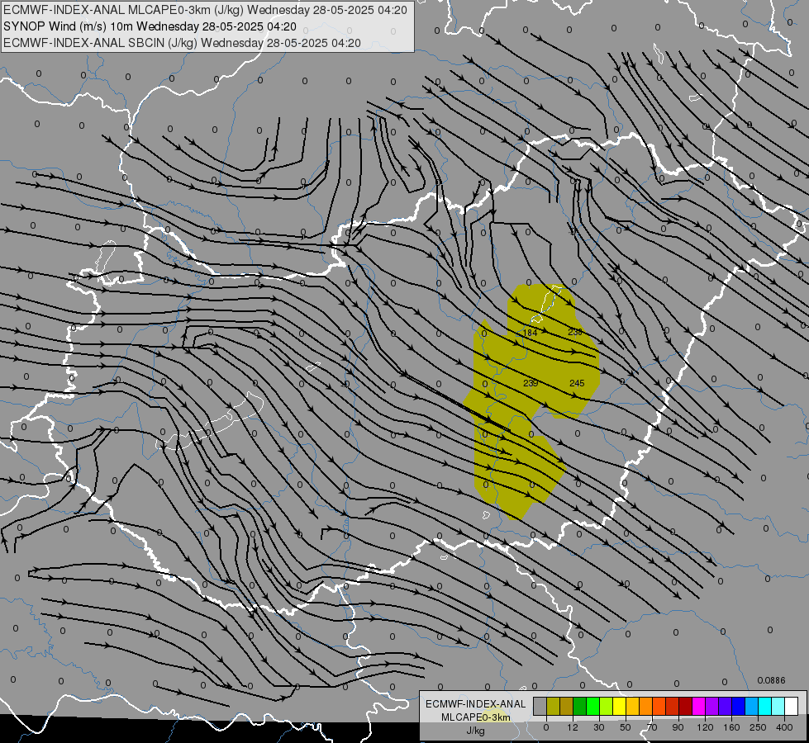
Task: Click the 'SYNOP Wind (m/s) 10m' title line
Action: click(x=150, y=26)
